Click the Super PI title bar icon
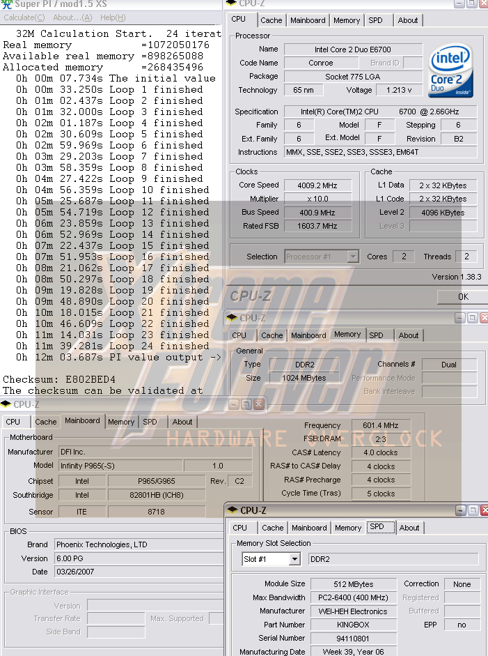 click(x=7, y=4)
